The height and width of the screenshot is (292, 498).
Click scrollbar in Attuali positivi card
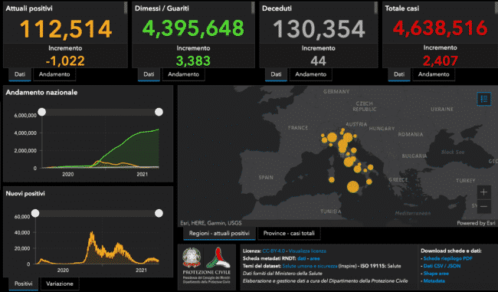126,8
